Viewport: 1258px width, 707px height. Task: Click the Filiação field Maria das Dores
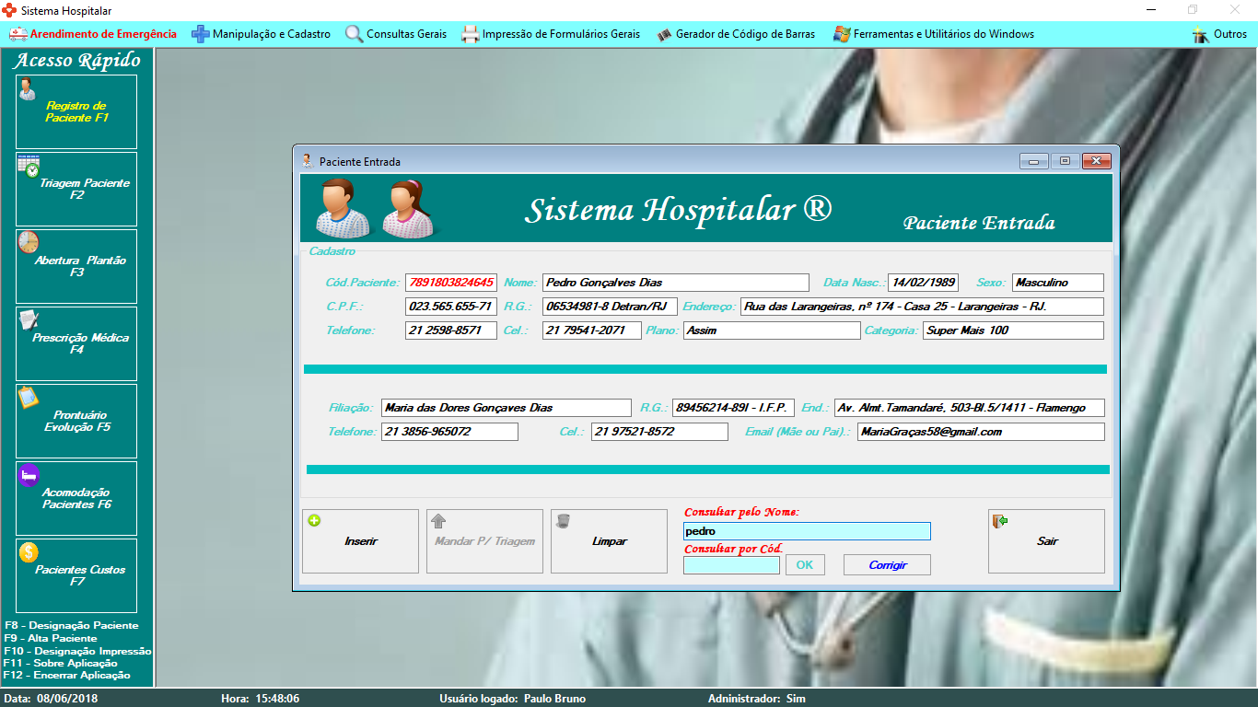click(x=507, y=408)
